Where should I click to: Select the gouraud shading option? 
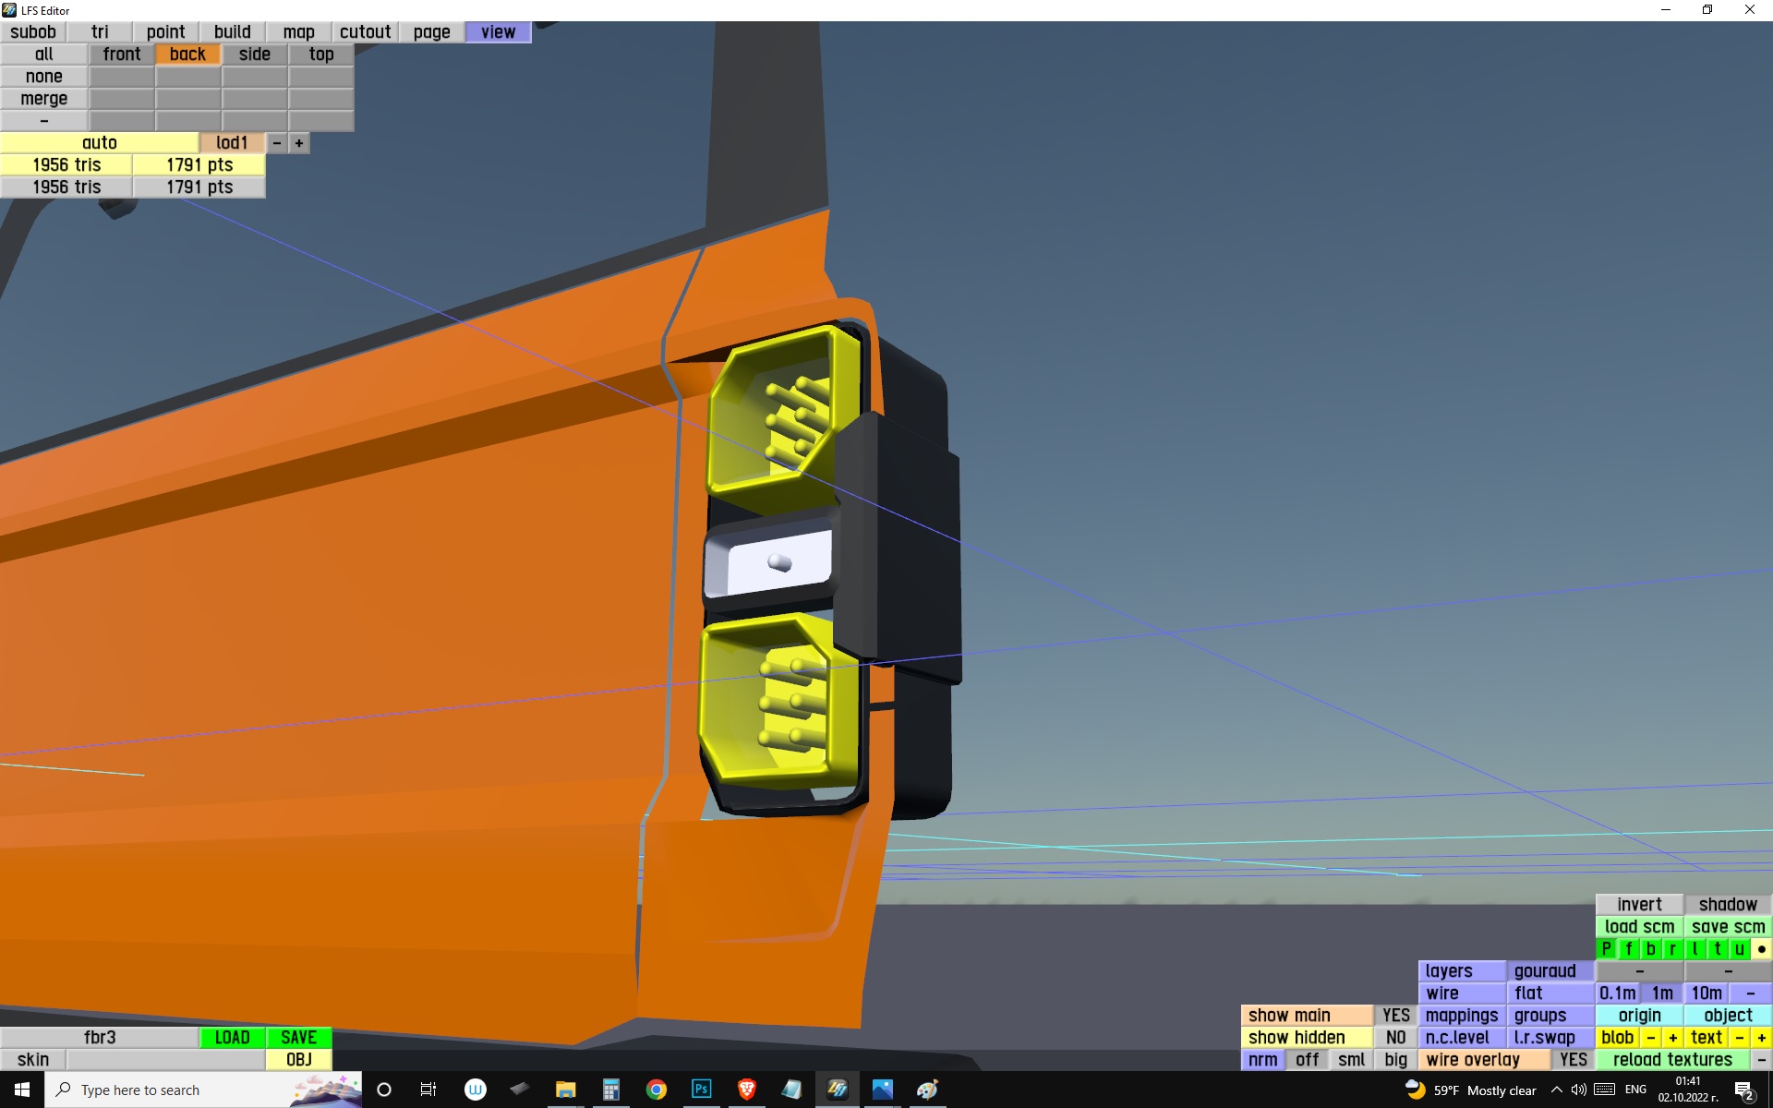coord(1545,971)
